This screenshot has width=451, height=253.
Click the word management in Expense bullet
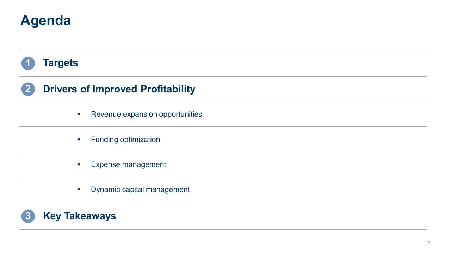click(x=144, y=165)
